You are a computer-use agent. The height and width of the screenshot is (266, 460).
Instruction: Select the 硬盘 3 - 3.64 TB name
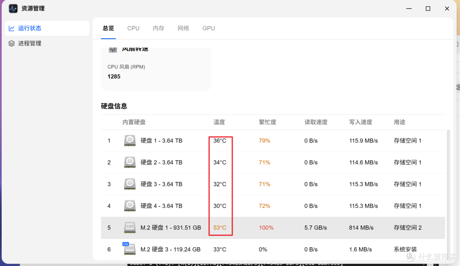pos(161,184)
